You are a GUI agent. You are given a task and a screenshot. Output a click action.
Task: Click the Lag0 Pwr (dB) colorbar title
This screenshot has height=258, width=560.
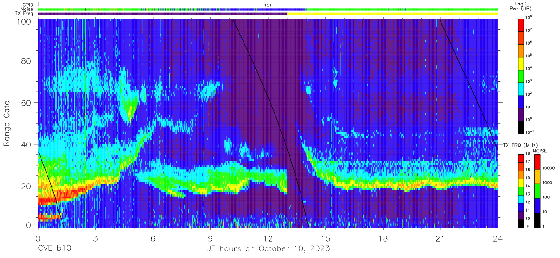pyautogui.click(x=520, y=6)
